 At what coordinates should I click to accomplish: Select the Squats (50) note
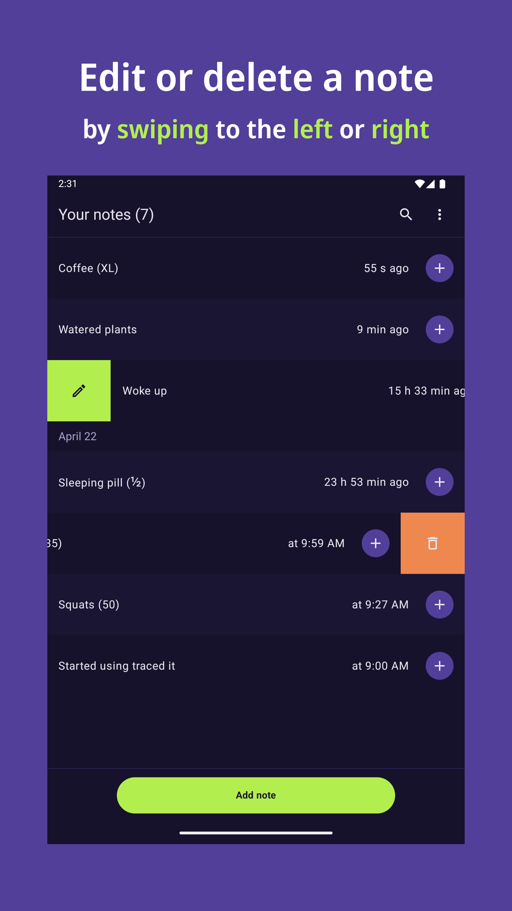[89, 605]
